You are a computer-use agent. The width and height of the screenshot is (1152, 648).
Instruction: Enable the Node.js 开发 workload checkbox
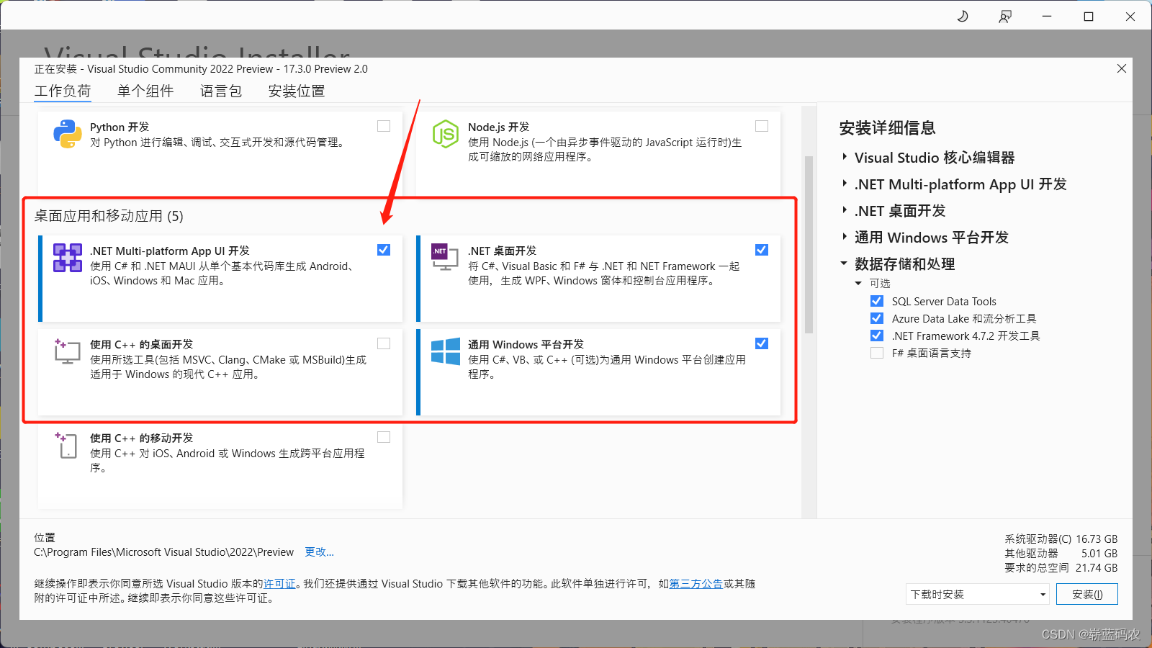click(x=762, y=126)
